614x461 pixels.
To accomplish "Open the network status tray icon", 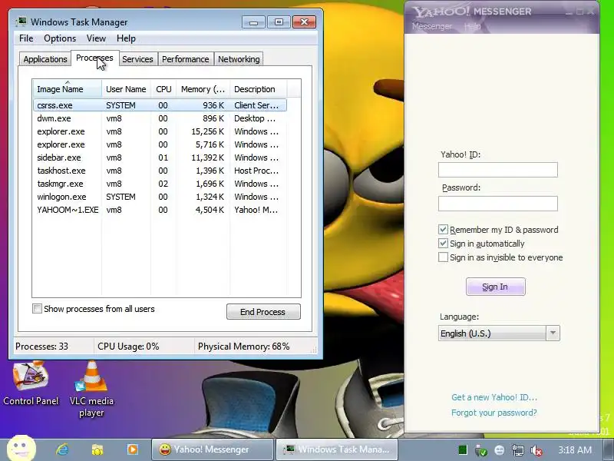I will pyautogui.click(x=517, y=450).
